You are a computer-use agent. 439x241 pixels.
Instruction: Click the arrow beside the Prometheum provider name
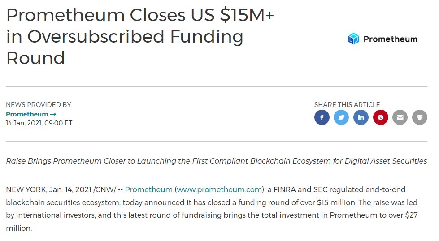click(x=53, y=114)
